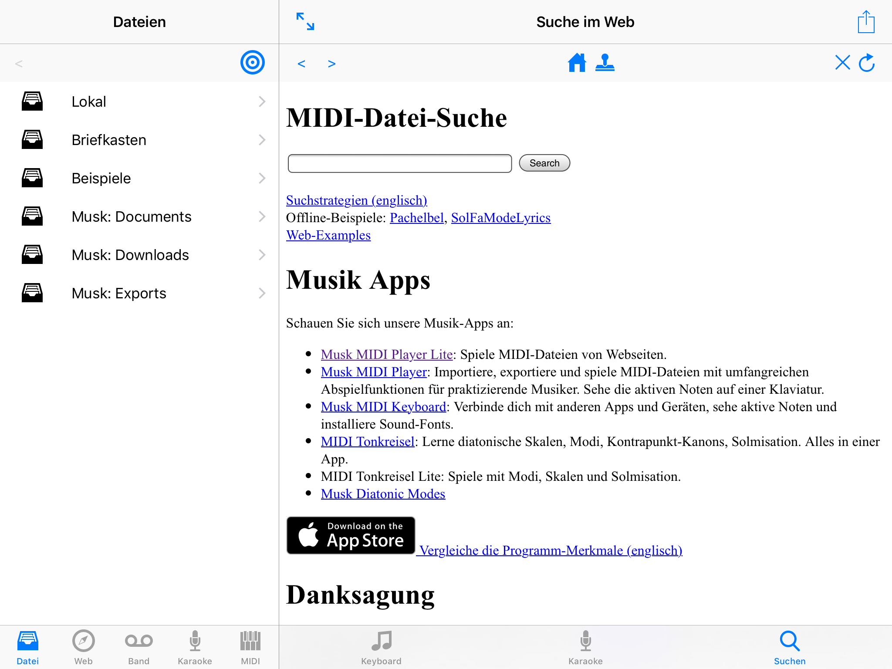Select the Keyboard tab
Viewport: 892px width, 669px height.
[381, 647]
